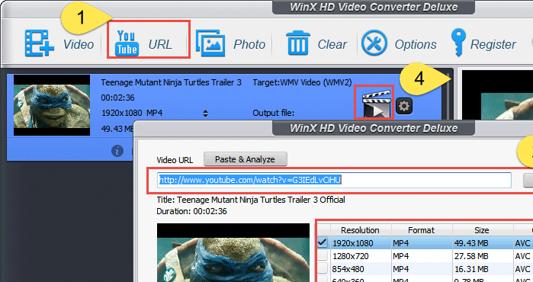
Task: Open the Options toolbar label
Action: 416,44
